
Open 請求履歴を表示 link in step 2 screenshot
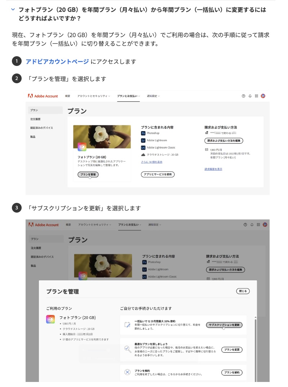pyautogui.click(x=213, y=169)
